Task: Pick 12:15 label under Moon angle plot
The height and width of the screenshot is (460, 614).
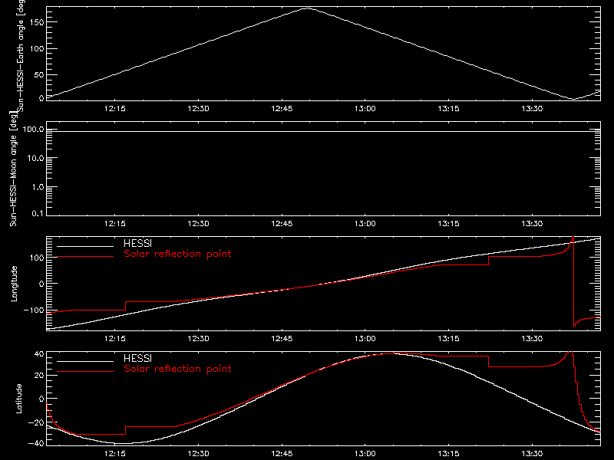Action: (x=114, y=223)
